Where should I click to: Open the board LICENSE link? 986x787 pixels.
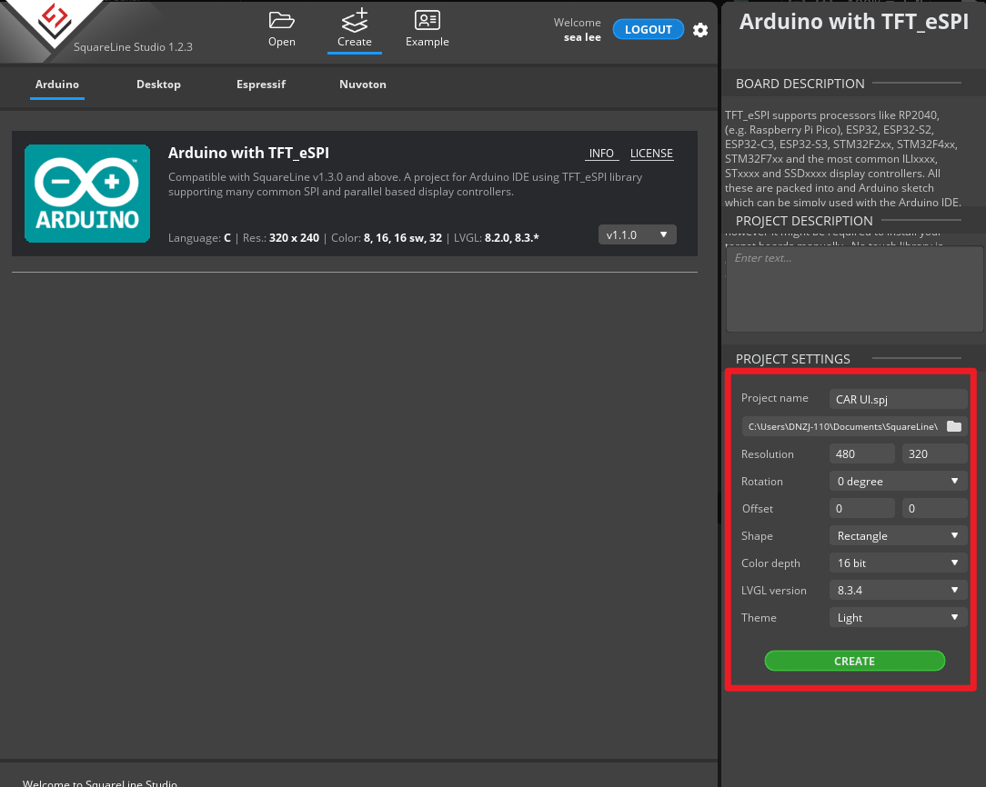click(x=651, y=154)
